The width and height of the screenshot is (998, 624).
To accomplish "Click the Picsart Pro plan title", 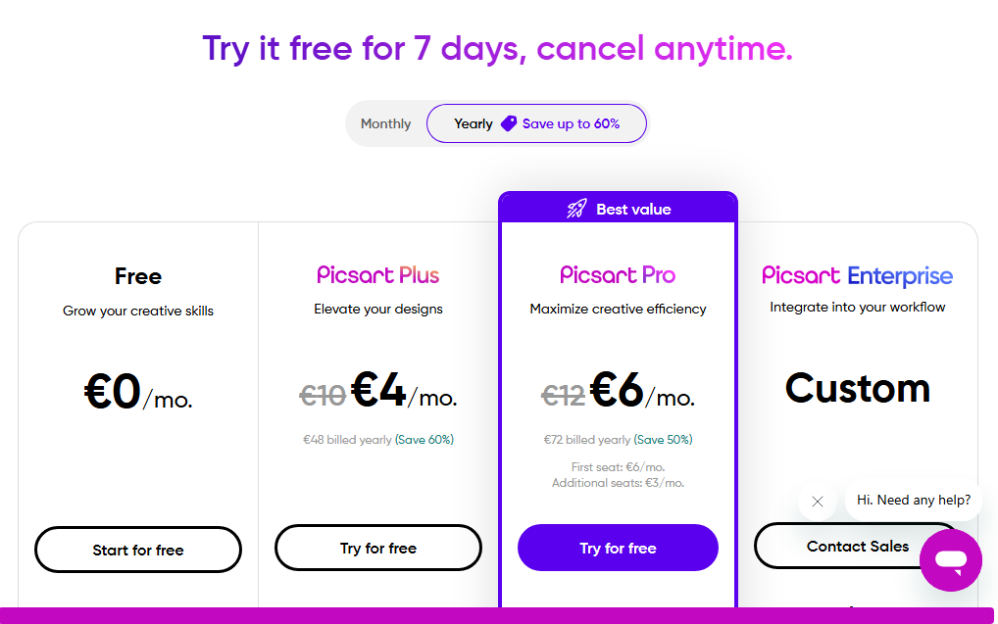I will [618, 275].
